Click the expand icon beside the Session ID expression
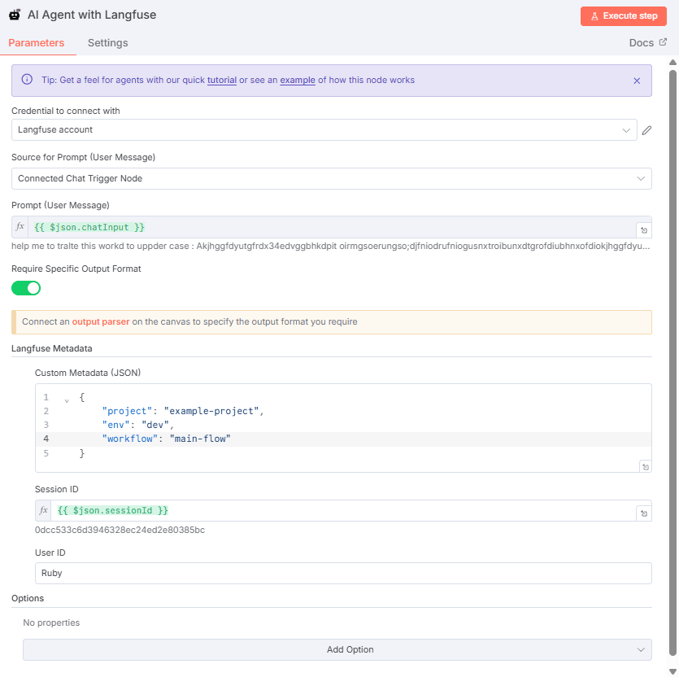 pos(644,512)
